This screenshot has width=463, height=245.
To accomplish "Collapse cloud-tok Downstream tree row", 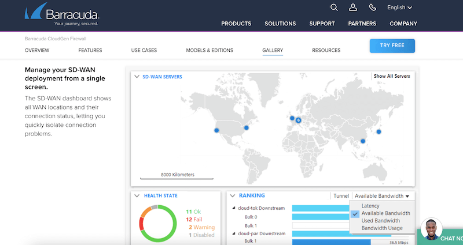I will [x=234, y=208].
